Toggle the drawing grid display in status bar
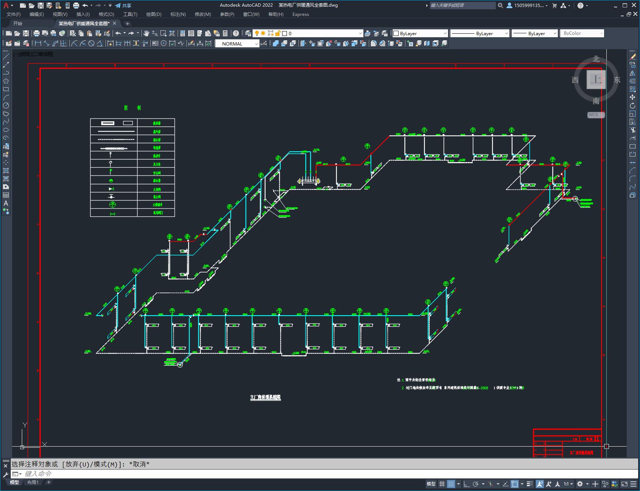 442,484
